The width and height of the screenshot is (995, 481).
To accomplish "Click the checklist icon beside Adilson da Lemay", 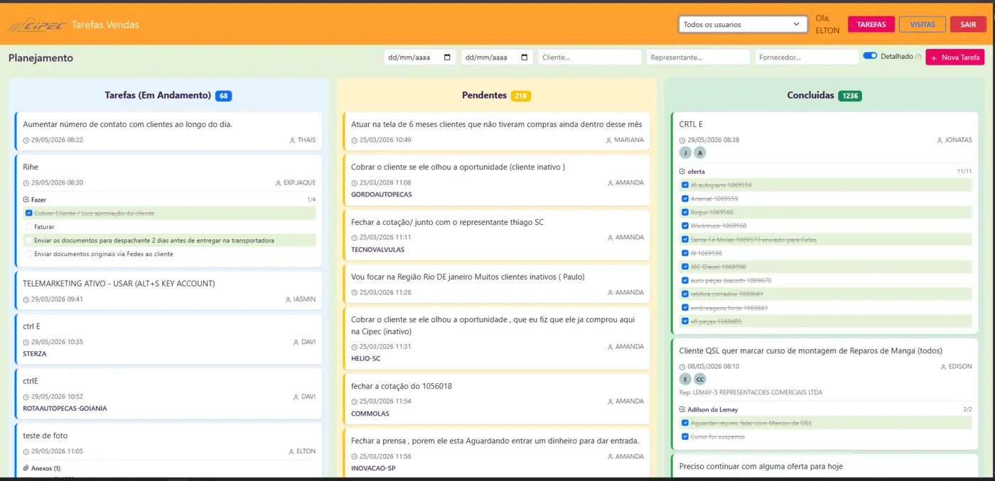I will click(x=682, y=409).
